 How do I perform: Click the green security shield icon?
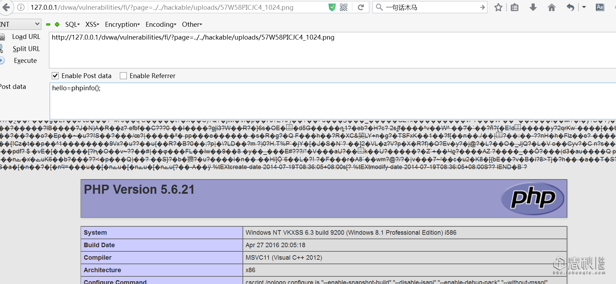click(332, 7)
